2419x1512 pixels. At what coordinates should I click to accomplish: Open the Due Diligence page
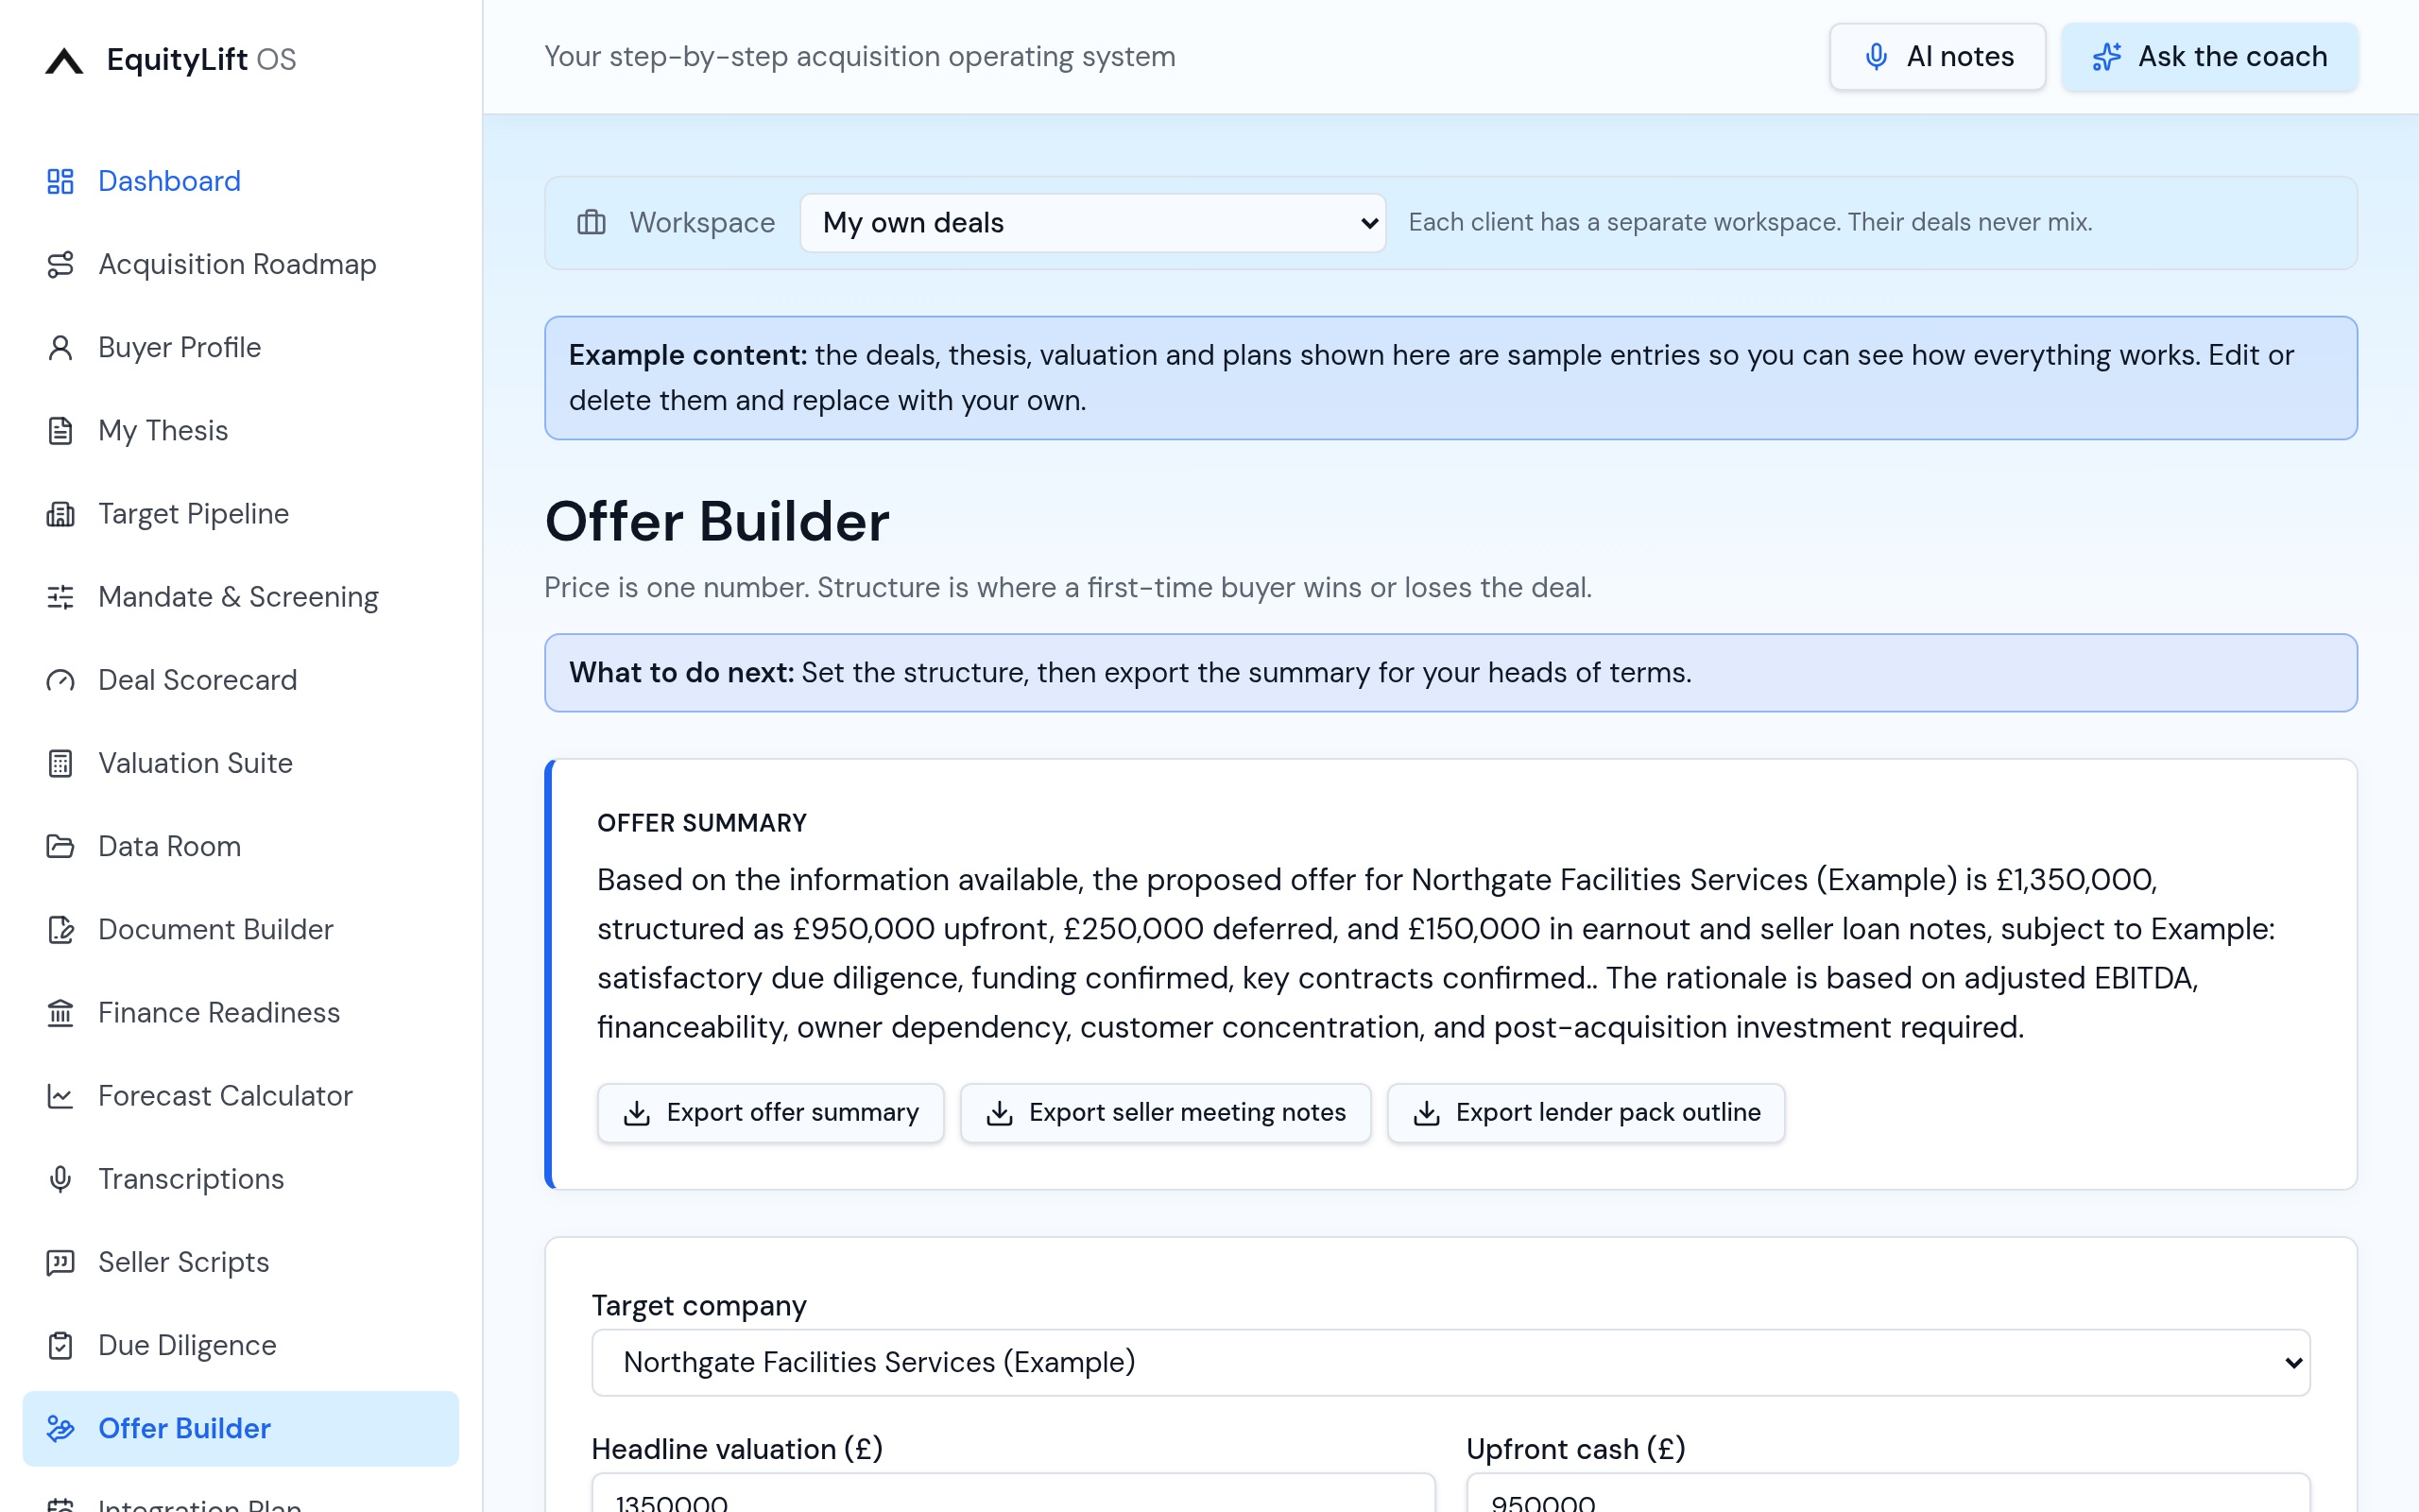pyautogui.click(x=240, y=1345)
